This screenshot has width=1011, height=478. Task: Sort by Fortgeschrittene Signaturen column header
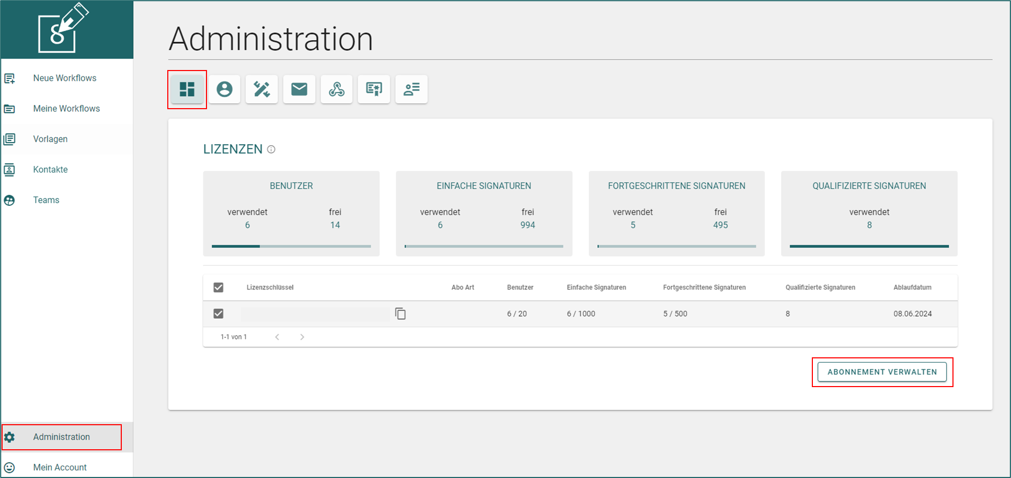pos(704,287)
